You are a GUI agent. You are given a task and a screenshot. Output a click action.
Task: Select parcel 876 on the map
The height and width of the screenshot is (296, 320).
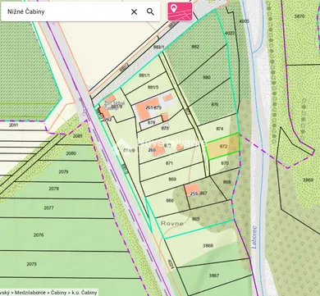(x=215, y=104)
